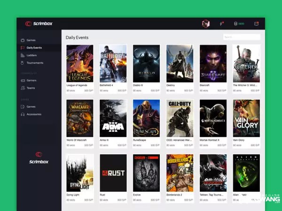The image size is (282, 211).
Task: Click the coin balance icon
Action: point(235,24)
